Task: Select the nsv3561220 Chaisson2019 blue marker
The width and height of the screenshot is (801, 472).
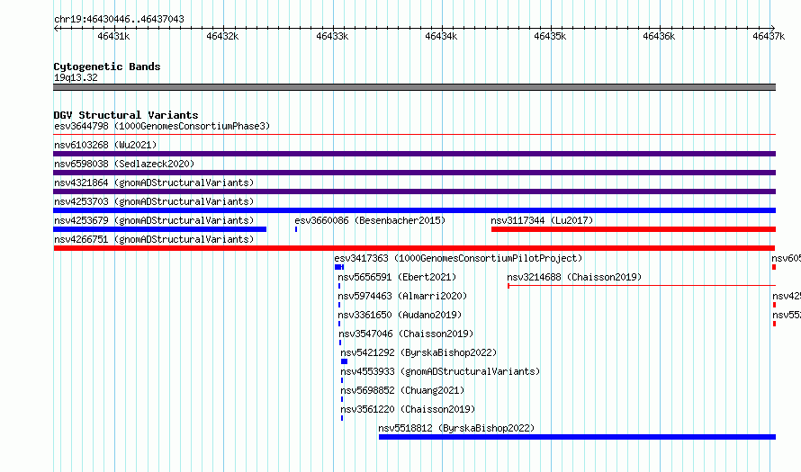Action: click(342, 418)
